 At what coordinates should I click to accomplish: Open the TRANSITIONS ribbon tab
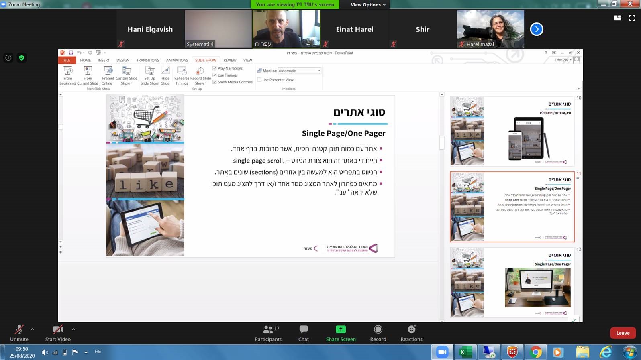(x=147, y=60)
